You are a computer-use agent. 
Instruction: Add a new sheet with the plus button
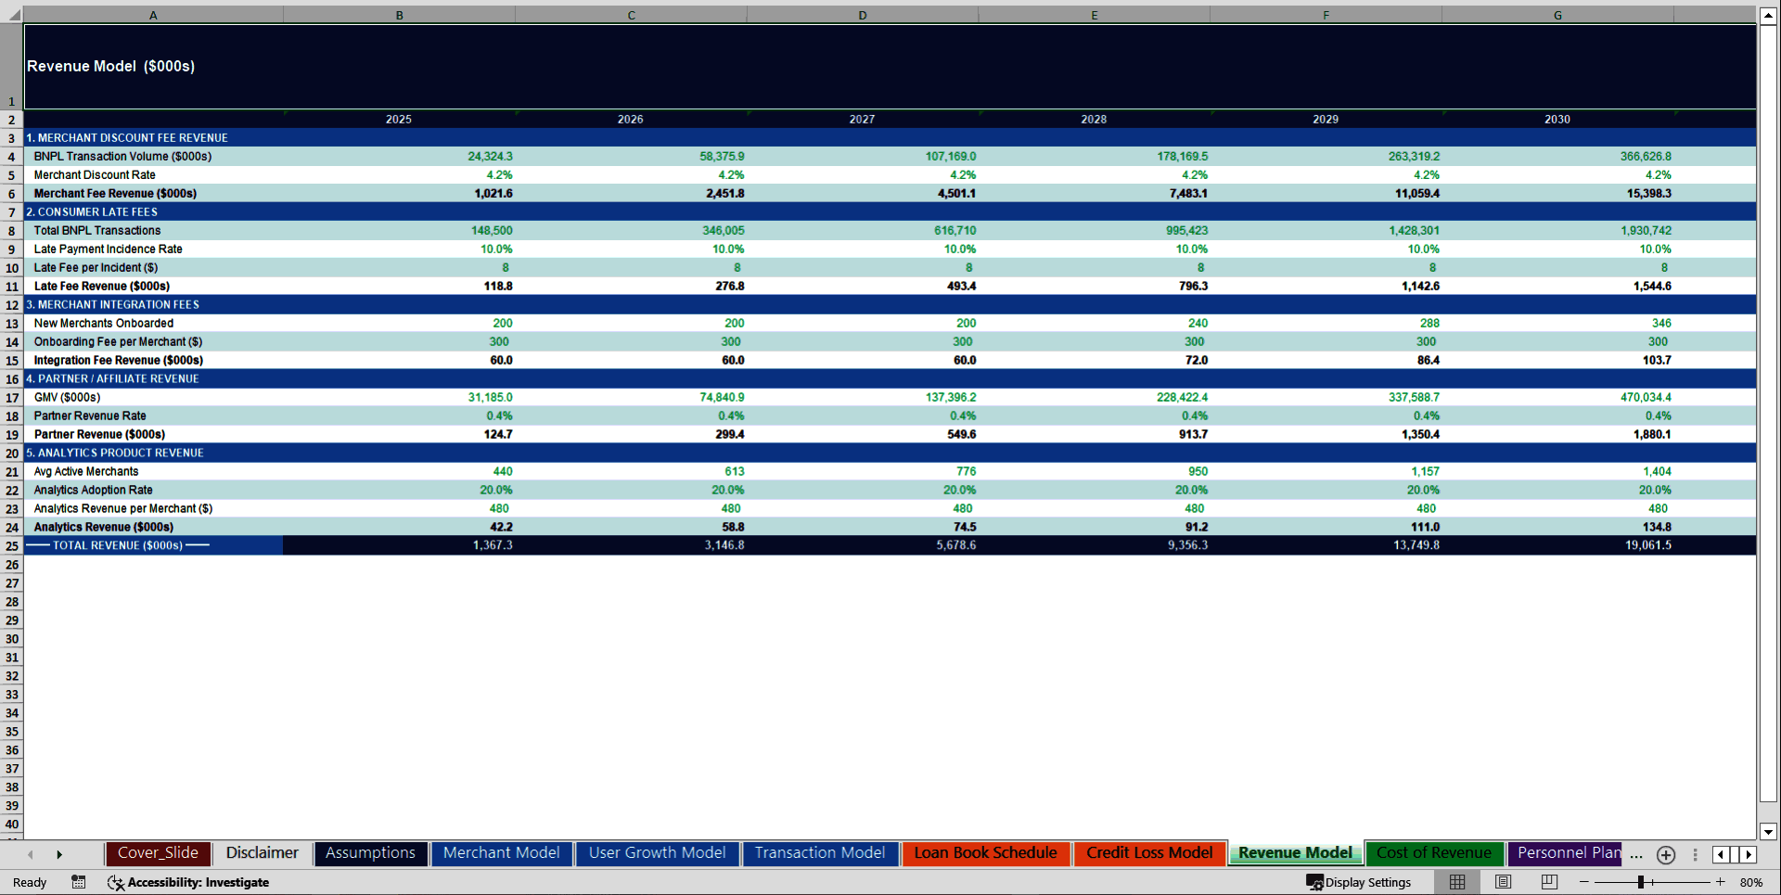click(1665, 855)
